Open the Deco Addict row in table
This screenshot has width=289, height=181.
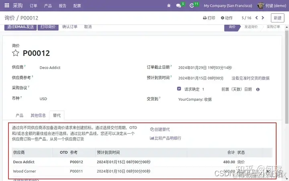(142, 162)
